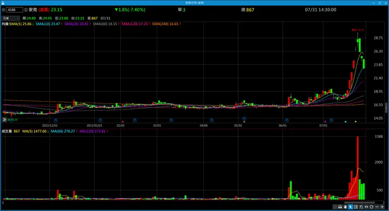The image size is (389, 211).
Task: Click the grid layout icon in bottom toolbar
Action: point(356,207)
